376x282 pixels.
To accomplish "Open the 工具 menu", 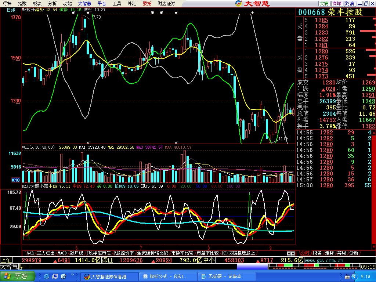I will 117,4.
